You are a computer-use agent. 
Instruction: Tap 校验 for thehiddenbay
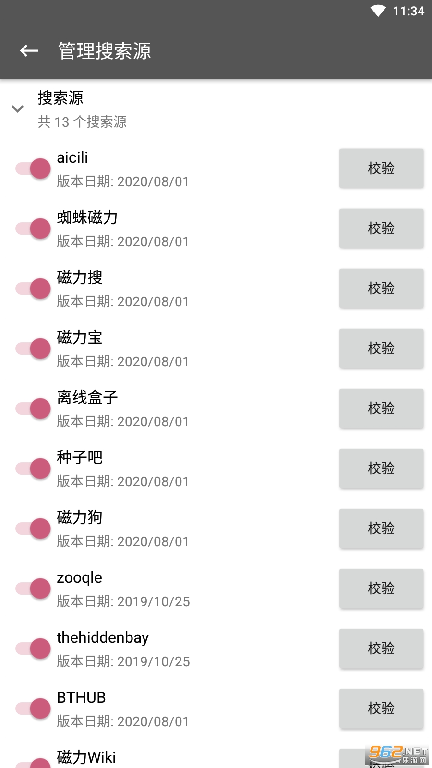point(381,648)
